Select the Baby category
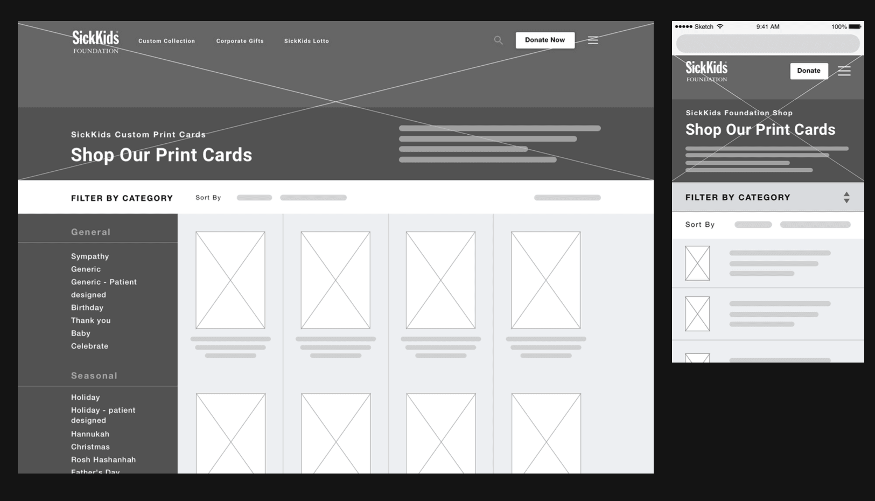The image size is (875, 501). click(81, 333)
